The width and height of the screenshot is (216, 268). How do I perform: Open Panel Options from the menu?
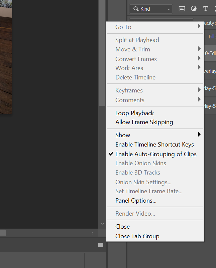[x=136, y=201]
